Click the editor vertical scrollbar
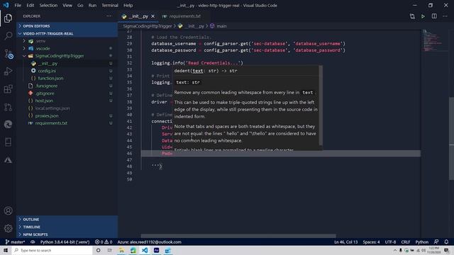The height and width of the screenshot is (255, 454). [x=451, y=139]
